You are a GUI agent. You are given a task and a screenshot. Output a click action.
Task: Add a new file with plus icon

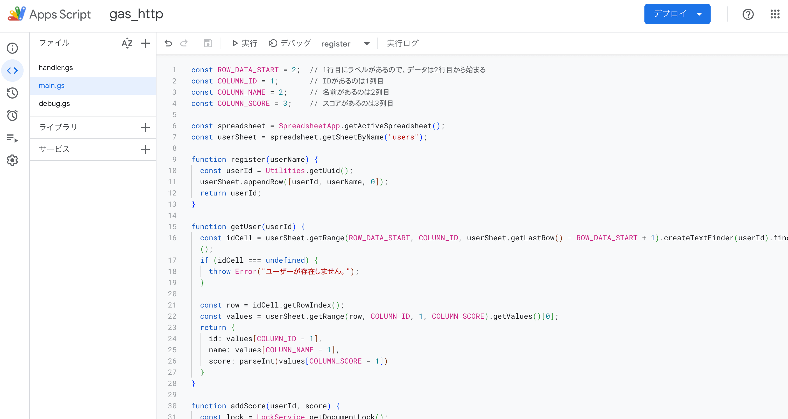[x=145, y=43]
